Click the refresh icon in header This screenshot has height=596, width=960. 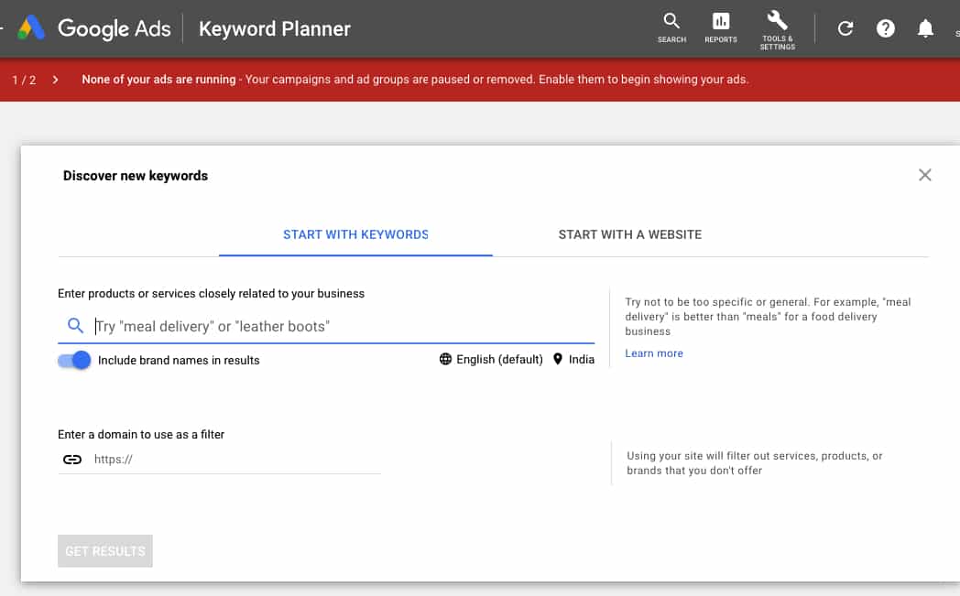pyautogui.click(x=845, y=28)
